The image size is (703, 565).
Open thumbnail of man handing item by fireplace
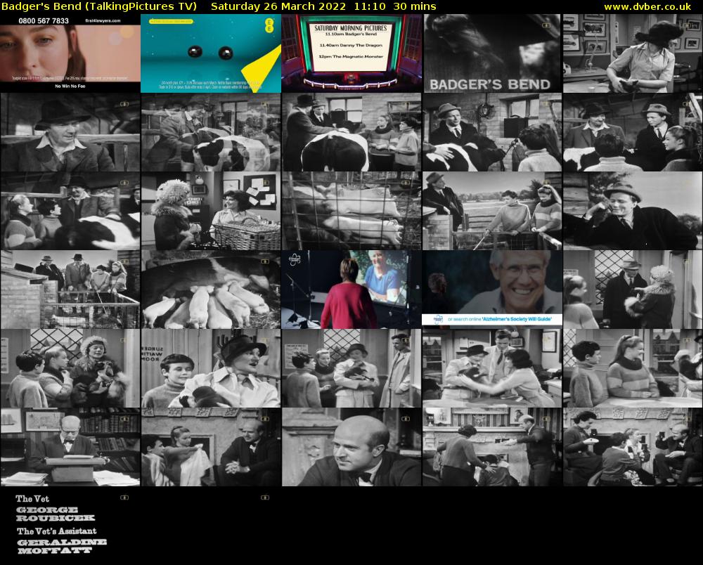492,447
